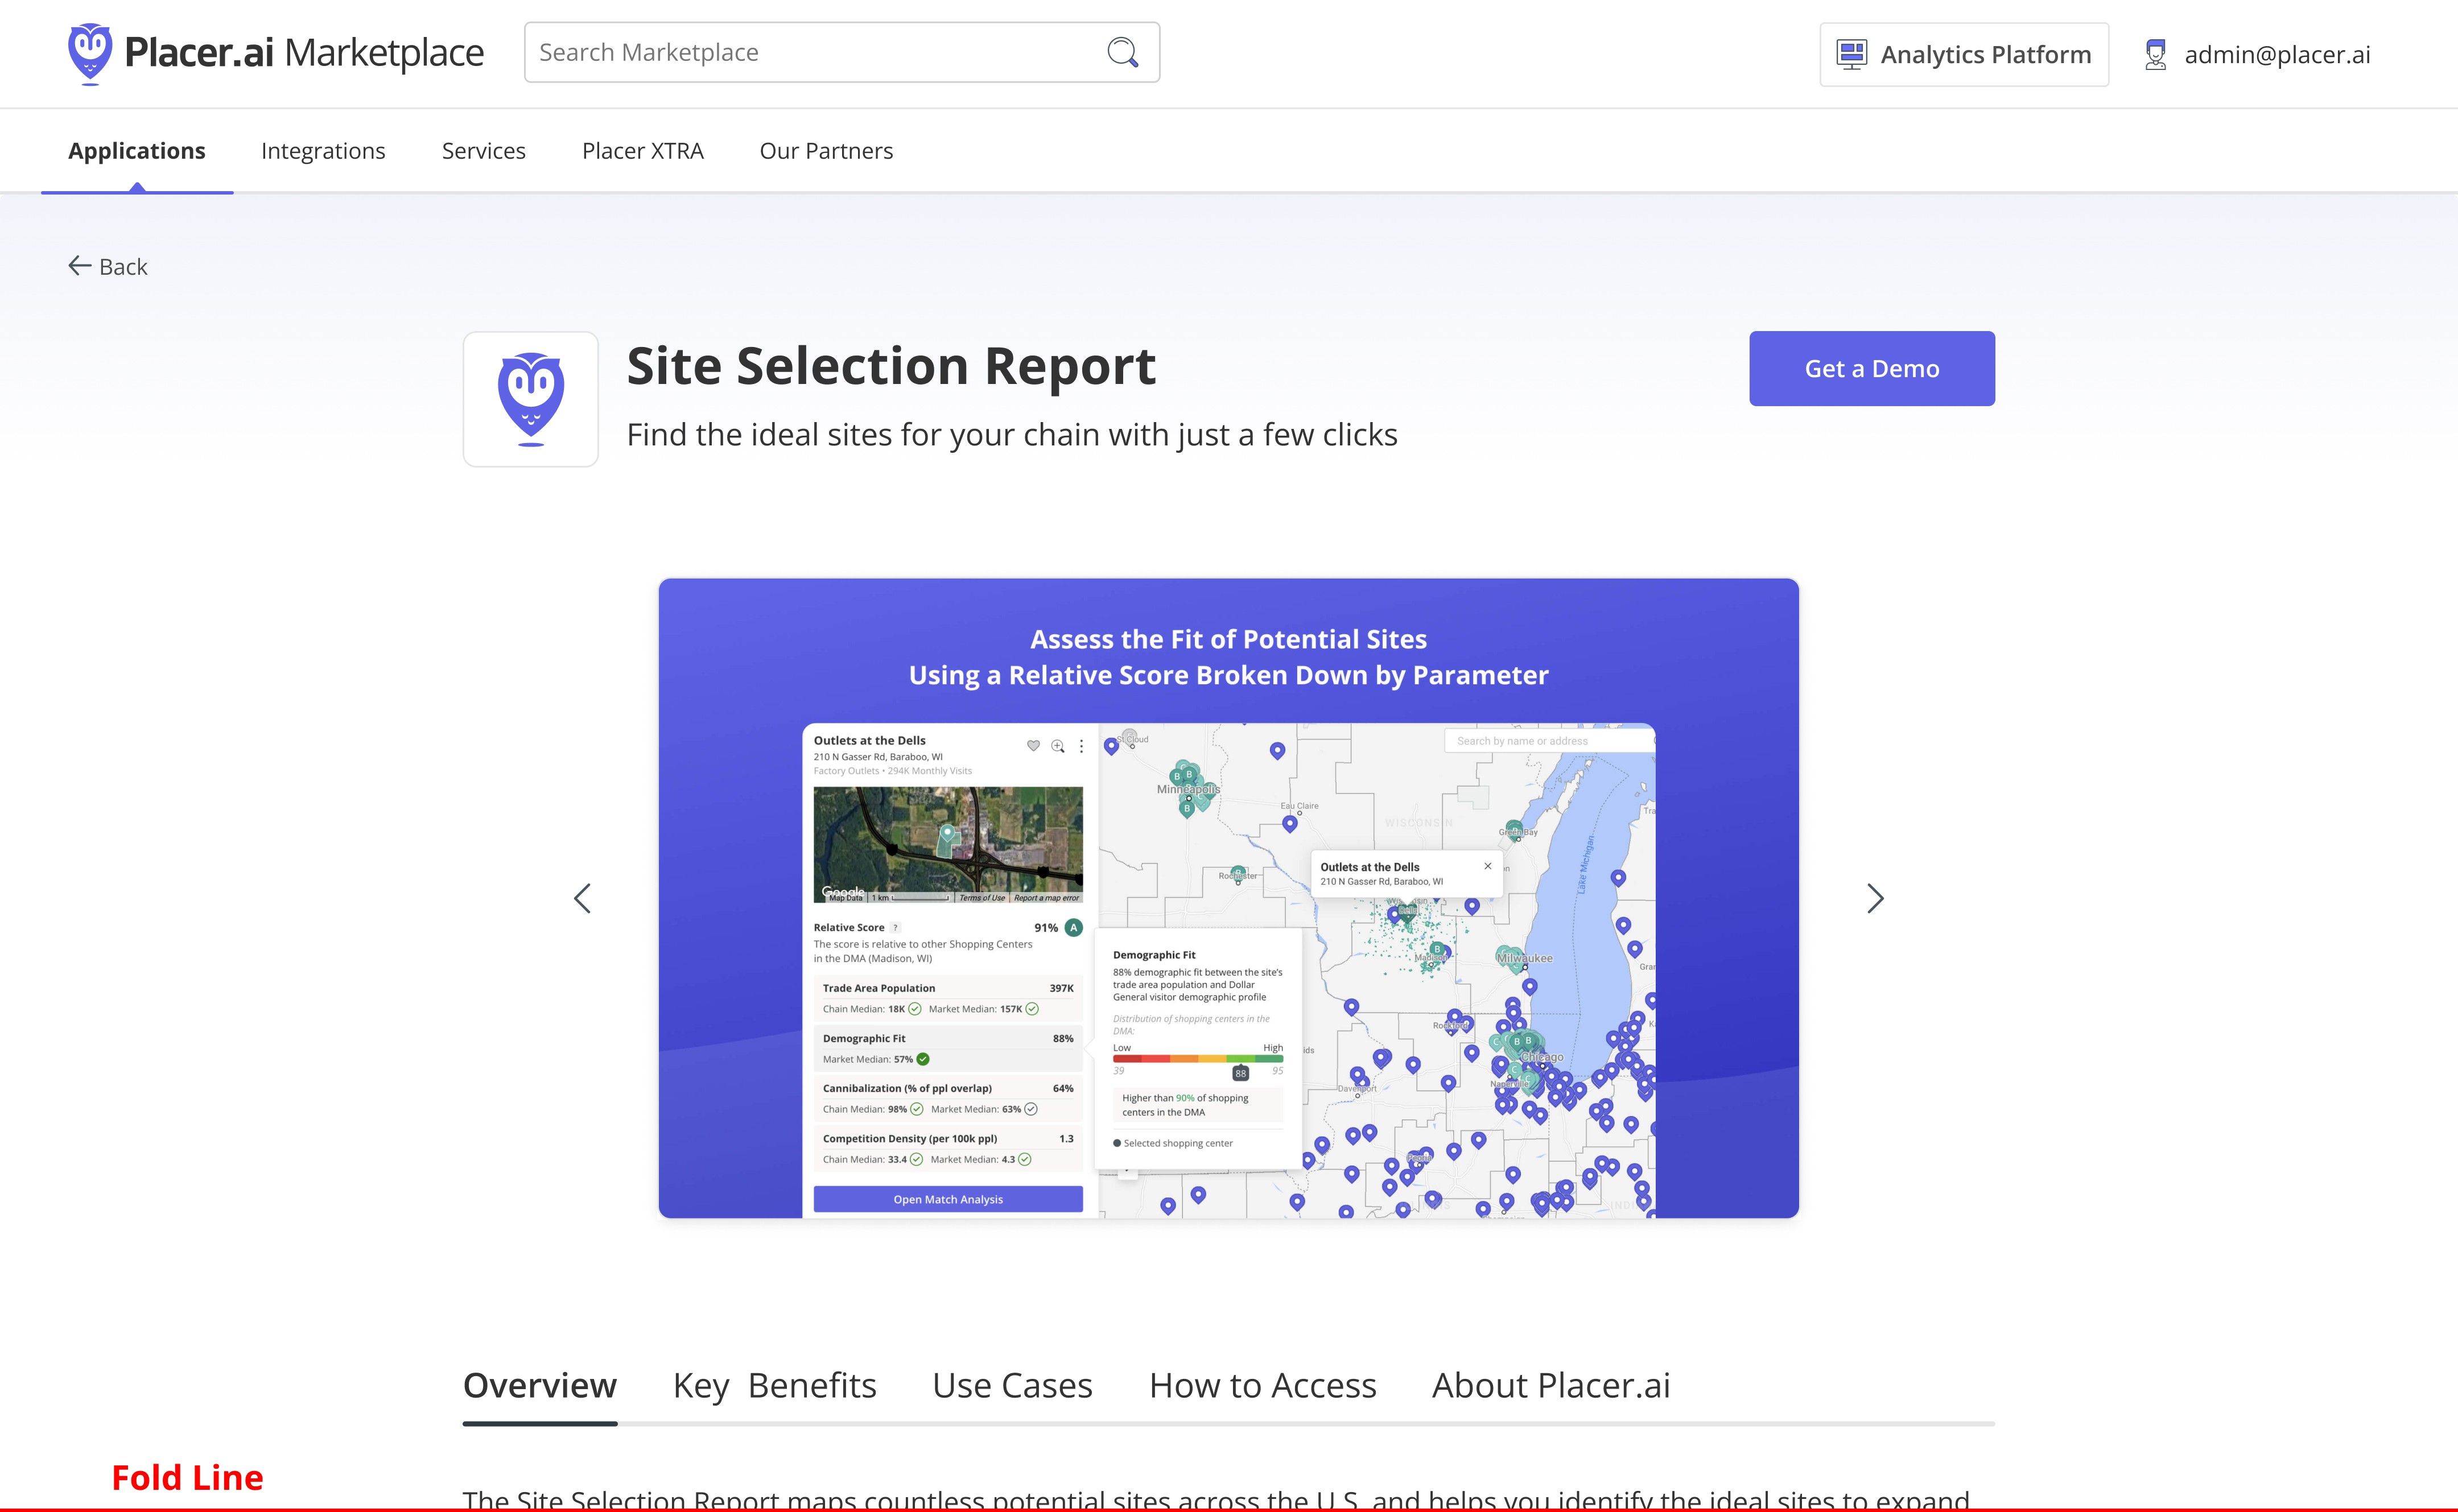Advance to the next carousel slide
This screenshot has width=2458, height=1512.
[1875, 898]
